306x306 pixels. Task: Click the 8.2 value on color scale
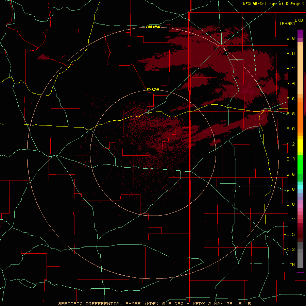[x=291, y=68]
